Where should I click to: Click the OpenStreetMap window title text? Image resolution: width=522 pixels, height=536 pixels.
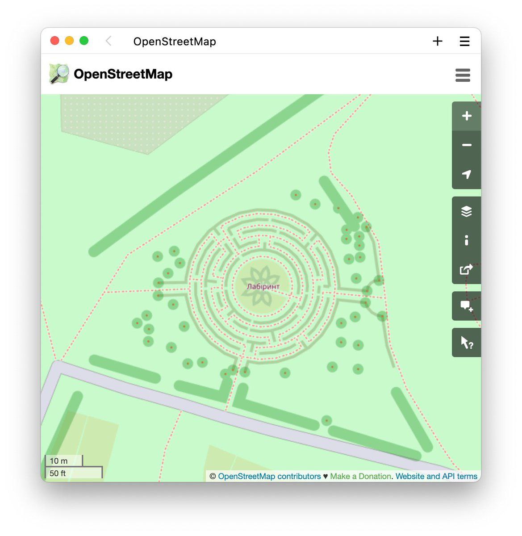175,42
